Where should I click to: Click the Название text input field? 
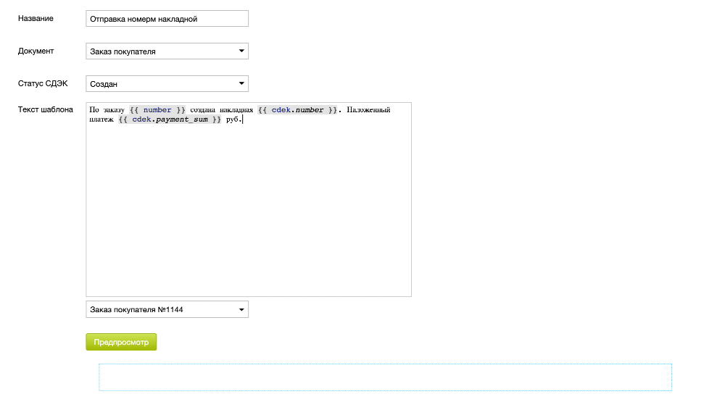click(167, 19)
